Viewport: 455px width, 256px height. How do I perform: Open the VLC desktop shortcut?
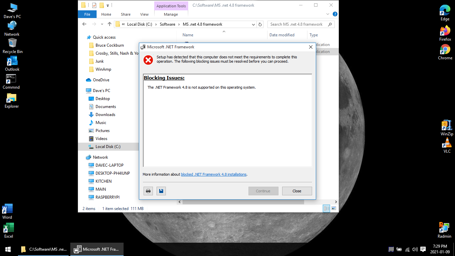tap(447, 146)
